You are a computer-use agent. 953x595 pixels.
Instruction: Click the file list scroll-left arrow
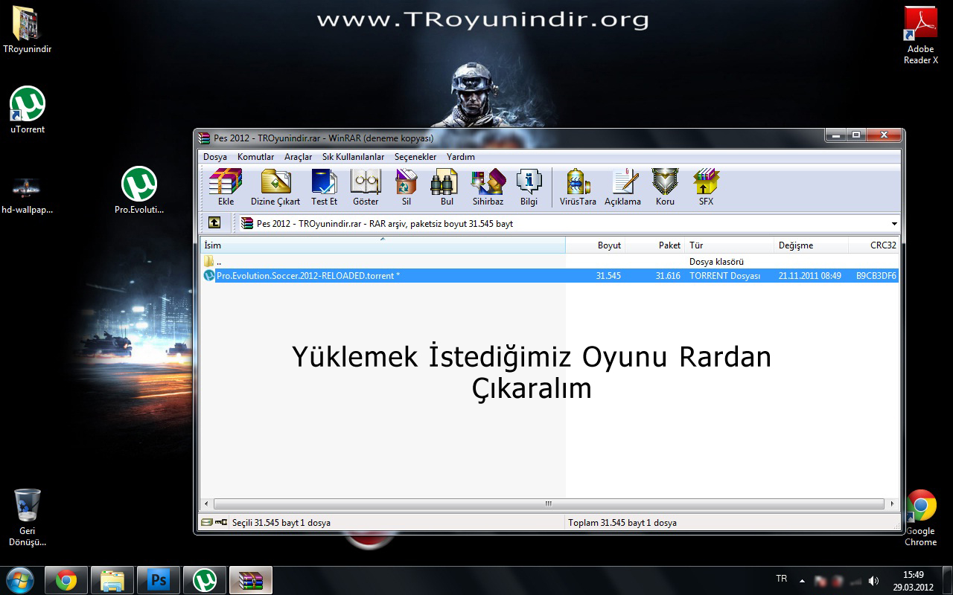(206, 504)
